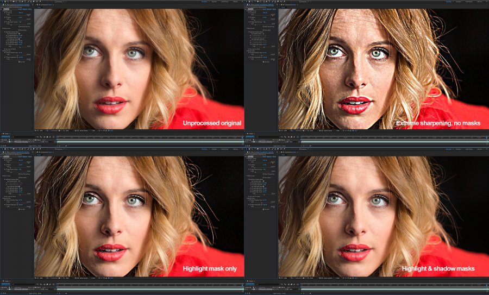Screen dimensions: 489x295
Task: Collapse Sharpen Group in unprocessed original effect panel
Action: (x=3, y=11)
